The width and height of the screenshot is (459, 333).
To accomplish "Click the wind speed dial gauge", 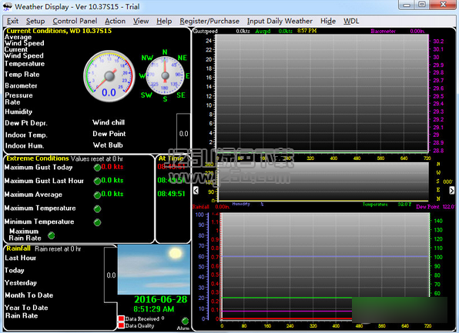I will (109, 76).
